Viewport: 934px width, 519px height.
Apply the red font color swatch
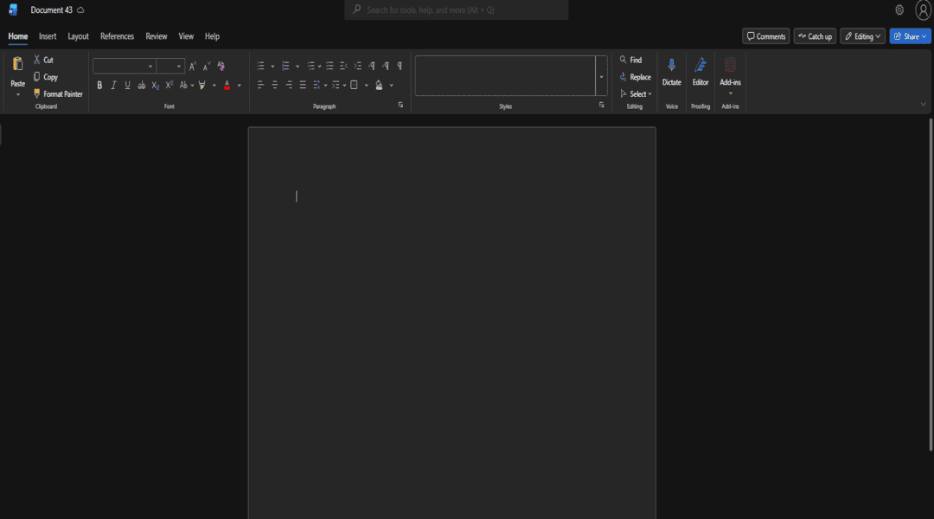pyautogui.click(x=227, y=85)
